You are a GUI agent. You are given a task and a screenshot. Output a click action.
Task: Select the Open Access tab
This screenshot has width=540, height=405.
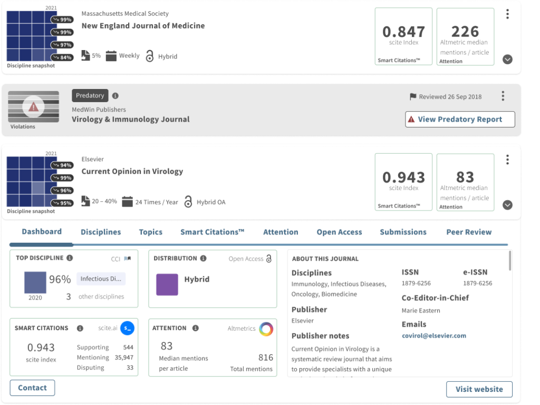coord(339,232)
